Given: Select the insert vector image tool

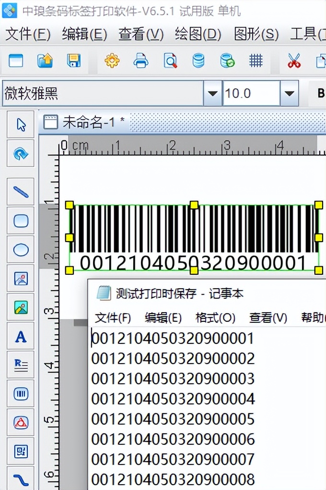Looking at the screenshot, I should coord(21,279).
